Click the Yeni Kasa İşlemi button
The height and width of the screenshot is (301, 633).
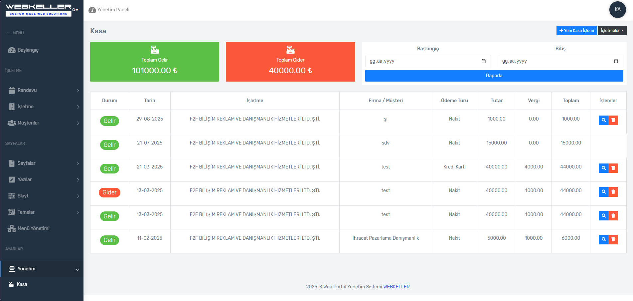(576, 31)
